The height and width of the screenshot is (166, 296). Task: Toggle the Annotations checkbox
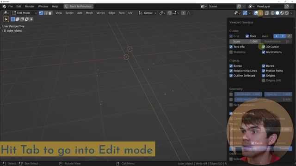pyautogui.click(x=263, y=52)
